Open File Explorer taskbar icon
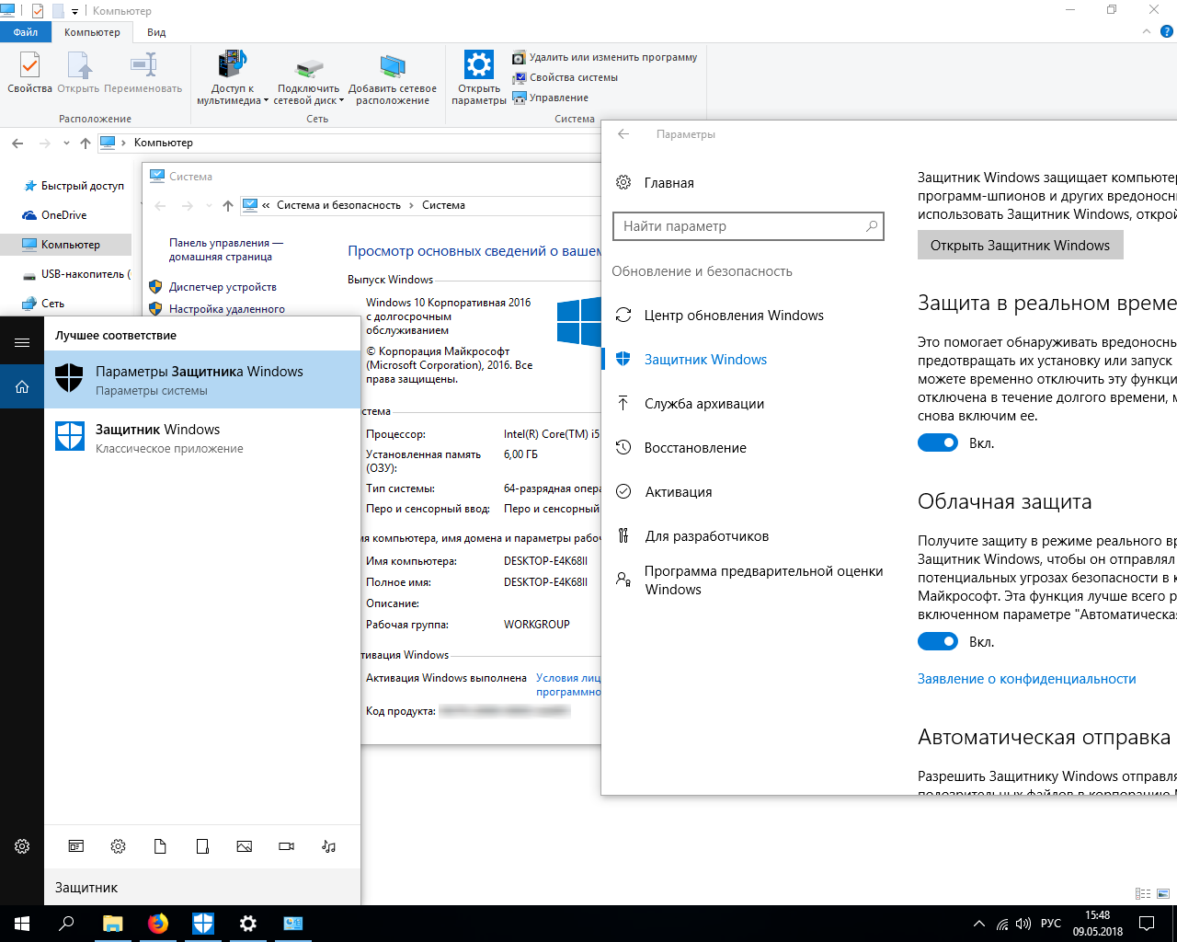This screenshot has height=942, width=1177. [112, 924]
